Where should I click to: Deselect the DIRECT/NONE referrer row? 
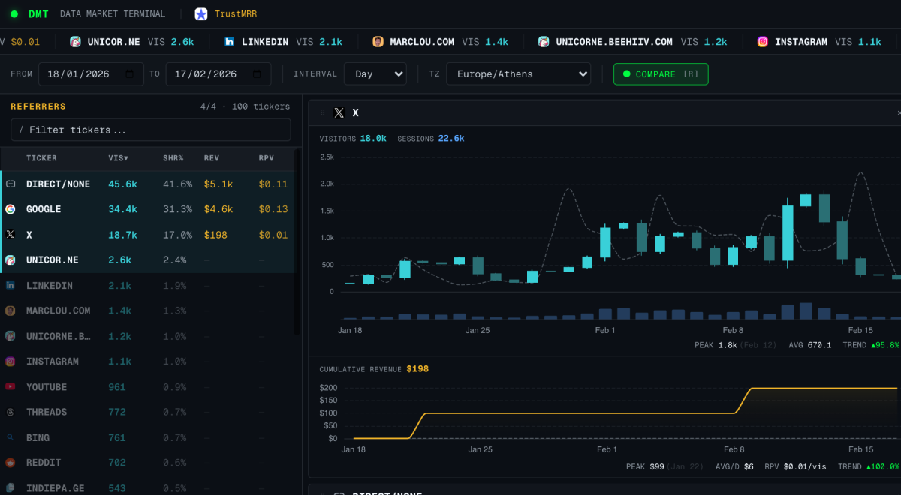(x=58, y=184)
